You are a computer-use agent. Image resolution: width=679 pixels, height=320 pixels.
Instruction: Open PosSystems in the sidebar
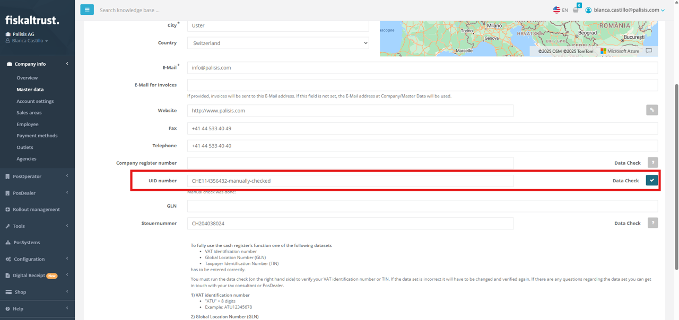[x=27, y=243]
